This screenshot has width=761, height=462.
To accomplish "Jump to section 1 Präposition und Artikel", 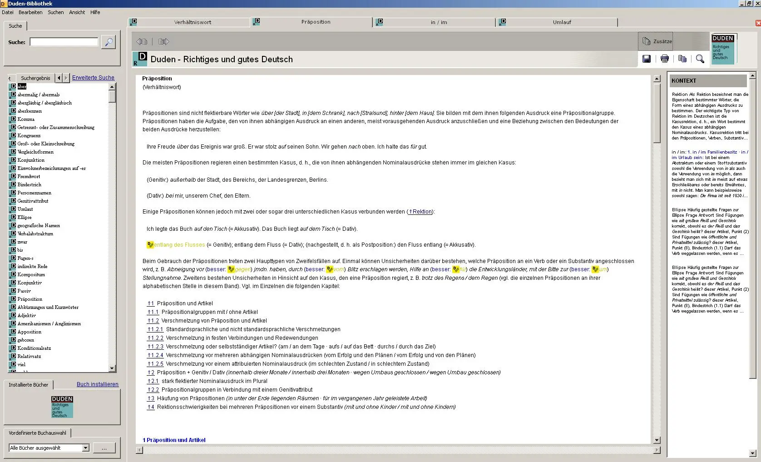I will 151,303.
